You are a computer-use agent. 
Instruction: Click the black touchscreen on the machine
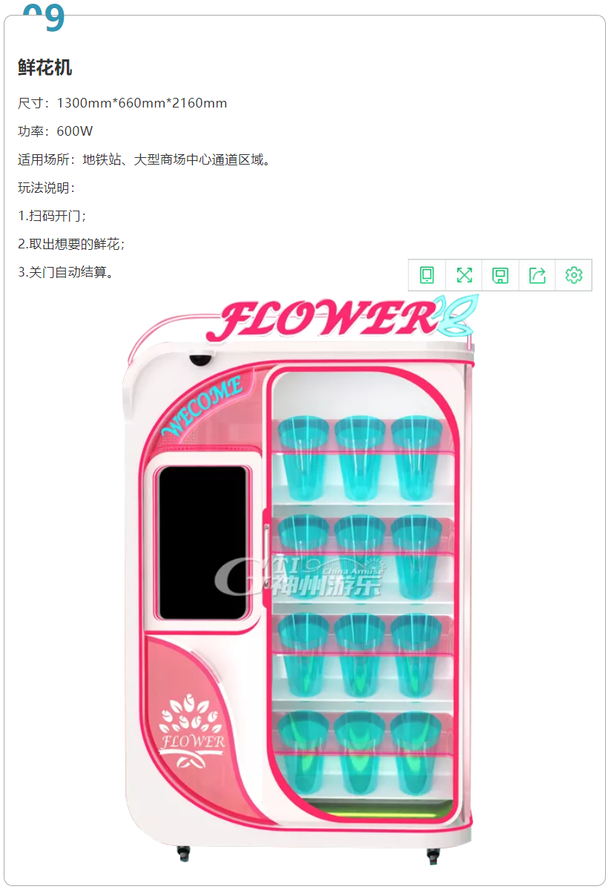(x=202, y=543)
